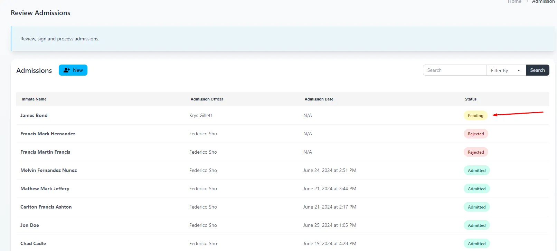Open James Bond inmate record
The height and width of the screenshot is (251, 557).
[34, 115]
